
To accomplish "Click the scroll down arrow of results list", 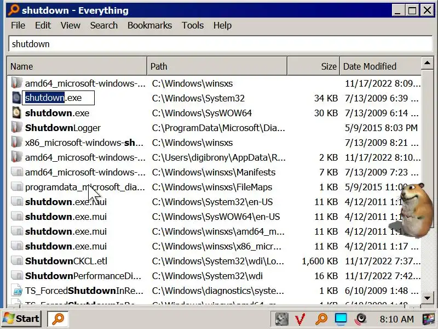I will click(x=427, y=298).
